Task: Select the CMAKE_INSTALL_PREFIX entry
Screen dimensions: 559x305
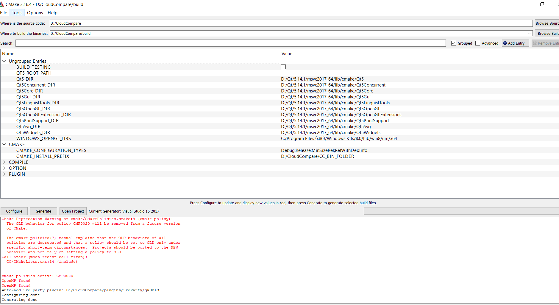Action: (43, 156)
